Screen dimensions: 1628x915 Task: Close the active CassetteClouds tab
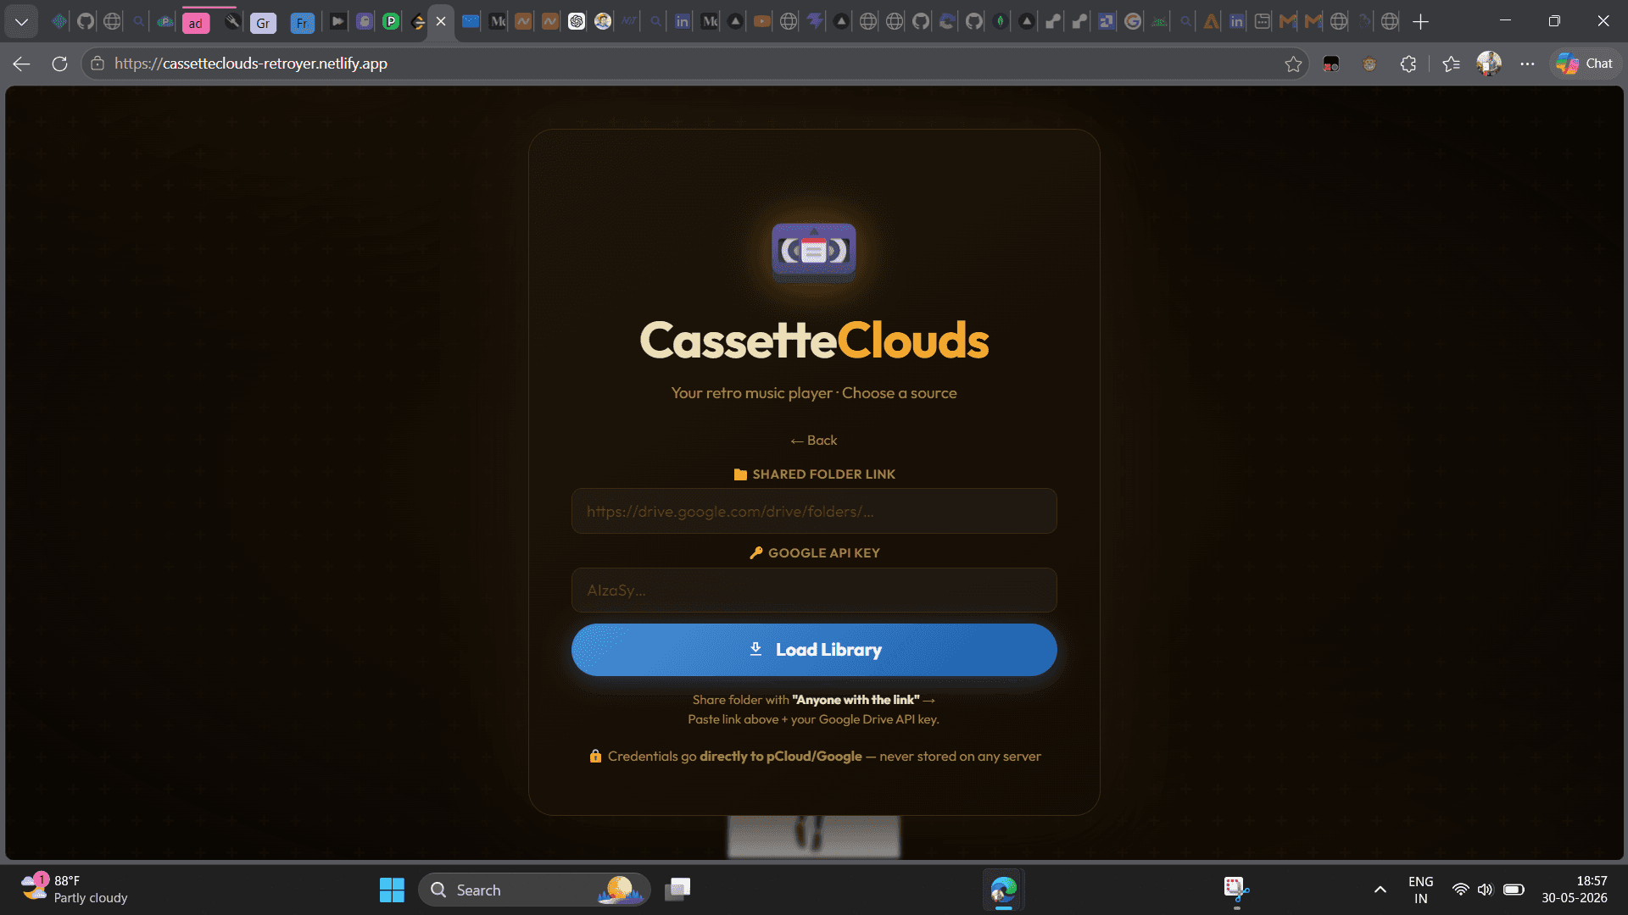(441, 21)
